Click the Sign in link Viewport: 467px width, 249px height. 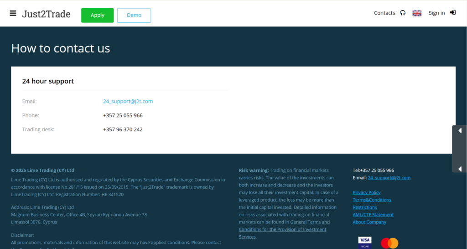coord(436,13)
